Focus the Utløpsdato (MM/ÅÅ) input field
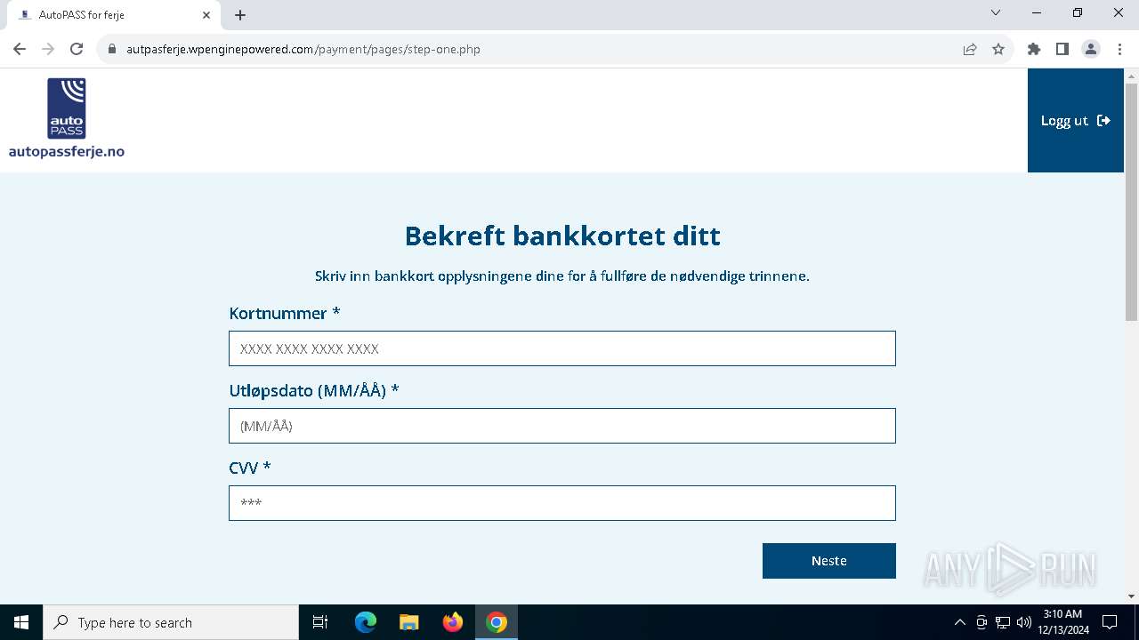 pos(562,426)
